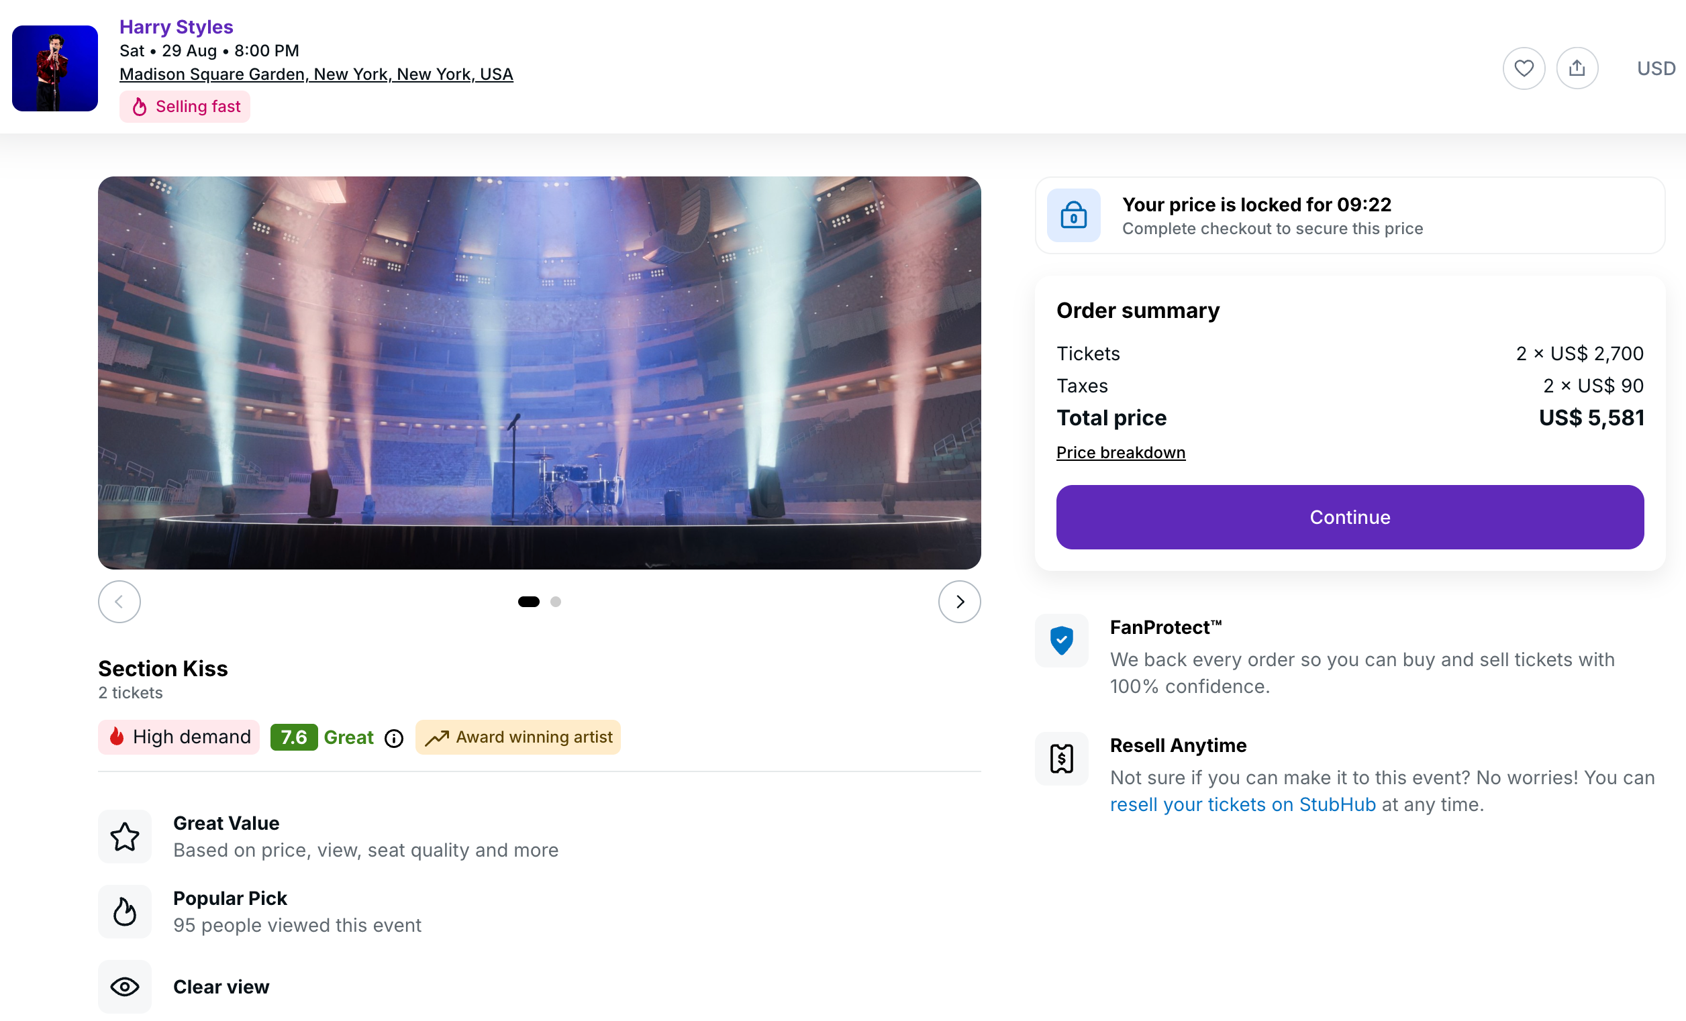Click the FanProtect shield icon
Image resolution: width=1686 pixels, height=1021 pixels.
(x=1061, y=641)
